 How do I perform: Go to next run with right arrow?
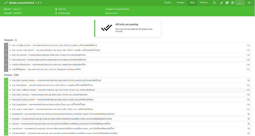click(41, 3)
